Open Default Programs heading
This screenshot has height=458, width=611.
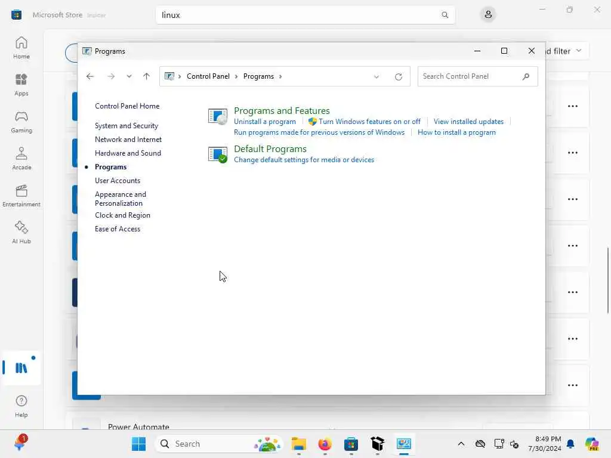(x=270, y=148)
